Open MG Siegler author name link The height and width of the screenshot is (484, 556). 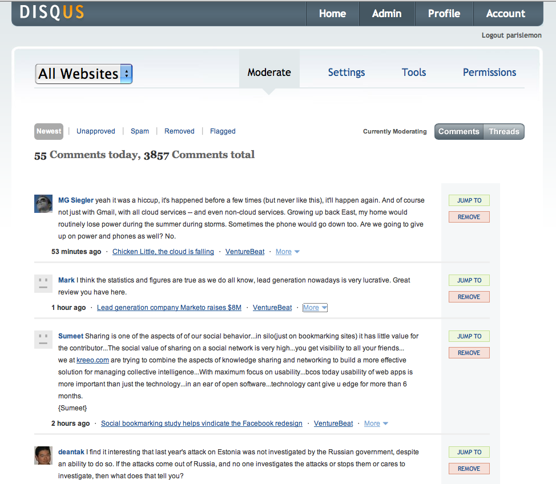(x=76, y=200)
